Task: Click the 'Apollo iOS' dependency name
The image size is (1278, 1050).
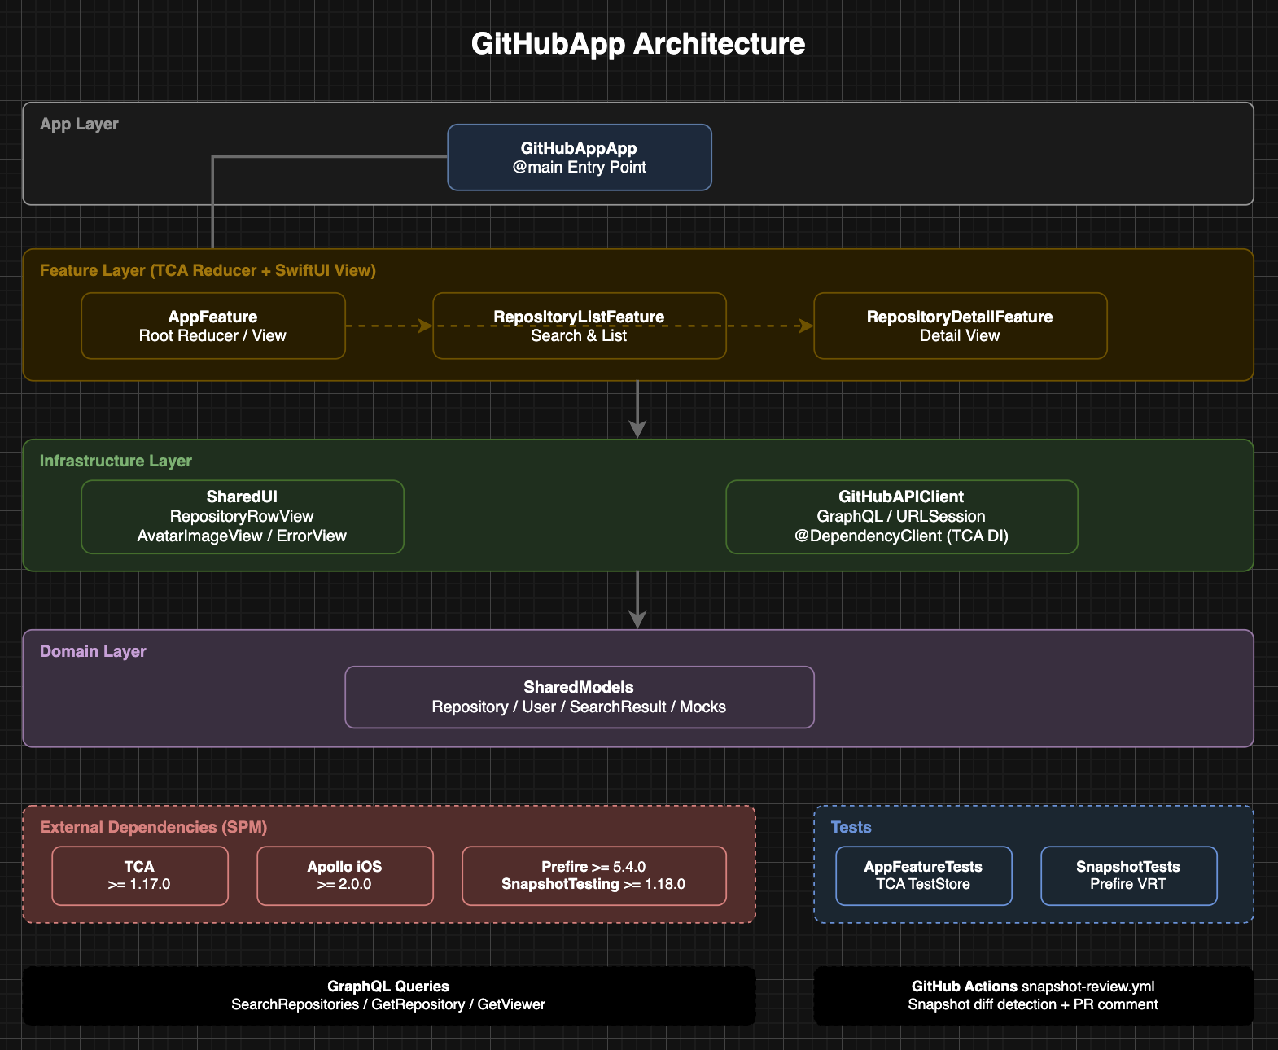Action: point(344,867)
